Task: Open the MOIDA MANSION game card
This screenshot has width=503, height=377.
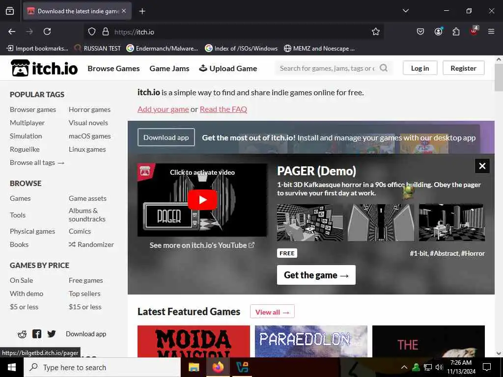Action: coord(194,342)
